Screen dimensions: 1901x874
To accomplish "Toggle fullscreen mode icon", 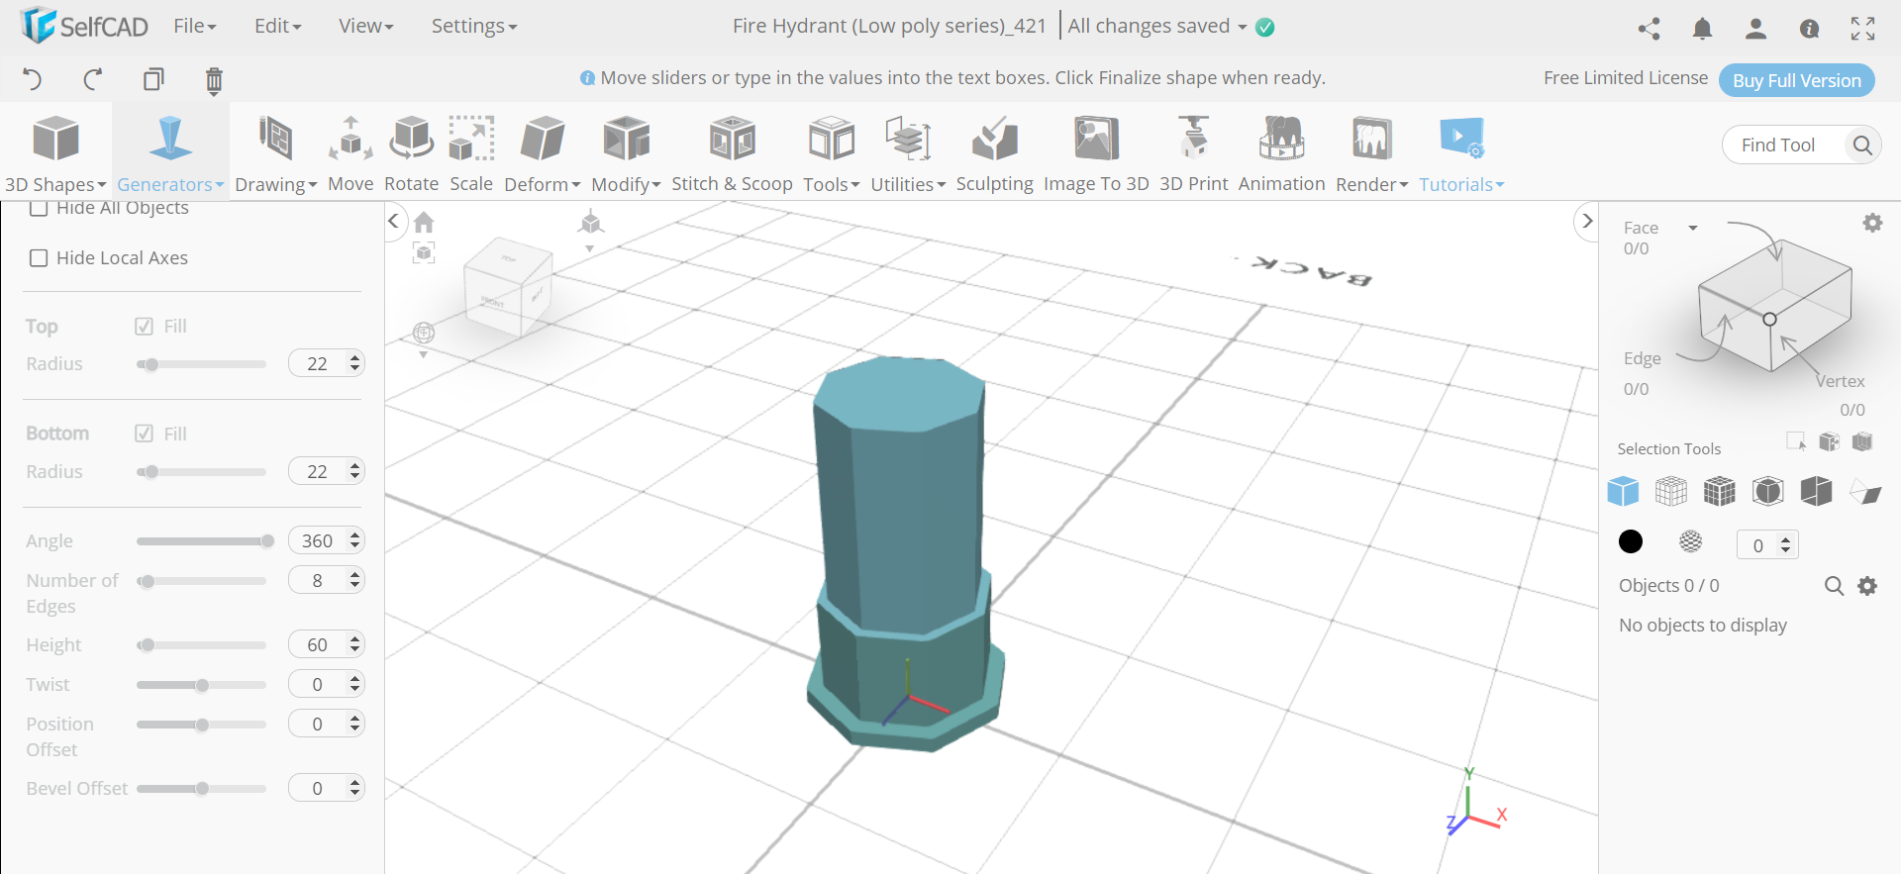I will click(x=1862, y=29).
